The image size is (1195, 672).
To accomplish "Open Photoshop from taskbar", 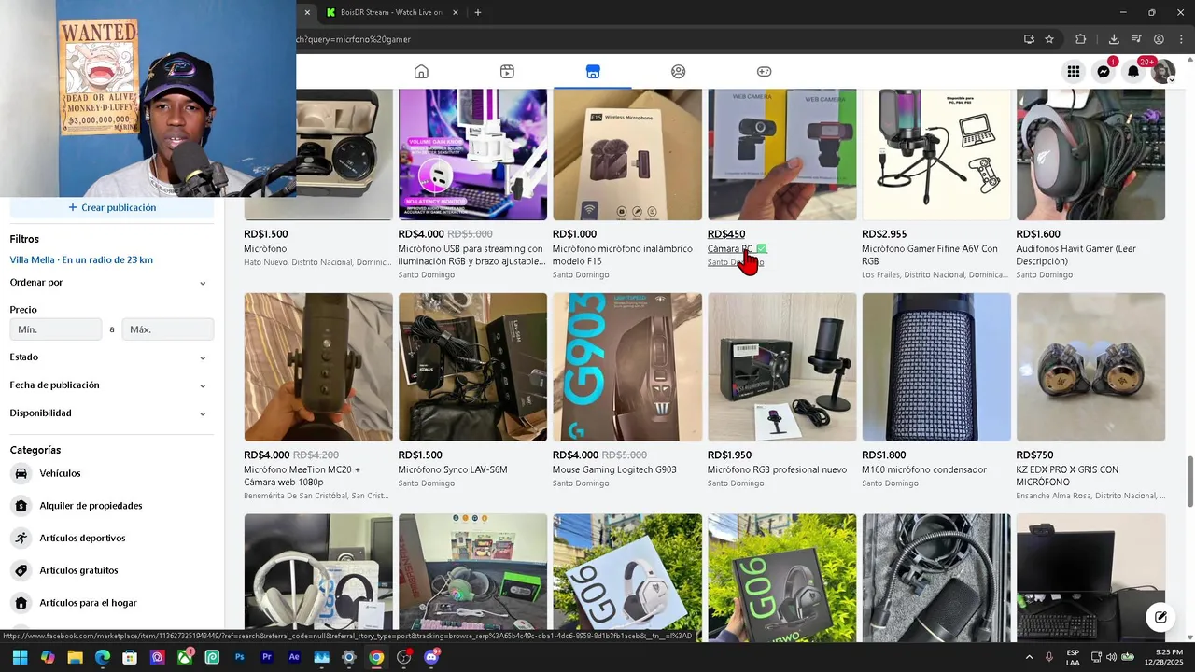I will click(240, 657).
